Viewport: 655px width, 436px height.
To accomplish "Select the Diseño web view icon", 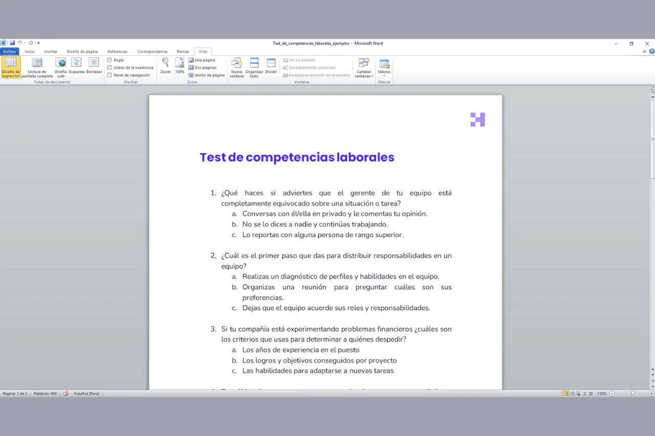I will click(x=60, y=67).
